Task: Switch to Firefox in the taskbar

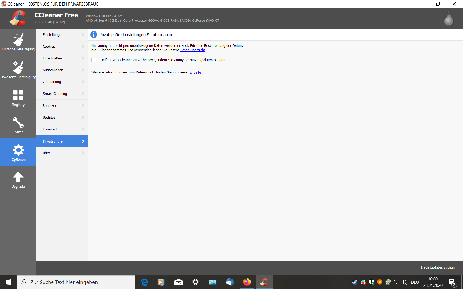Action: [247, 282]
